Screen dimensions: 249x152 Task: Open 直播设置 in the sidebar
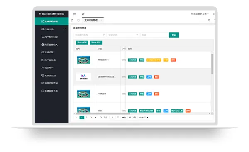(x=52, y=52)
